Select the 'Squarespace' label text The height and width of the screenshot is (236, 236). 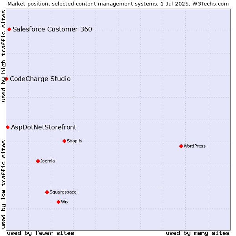point(63,192)
